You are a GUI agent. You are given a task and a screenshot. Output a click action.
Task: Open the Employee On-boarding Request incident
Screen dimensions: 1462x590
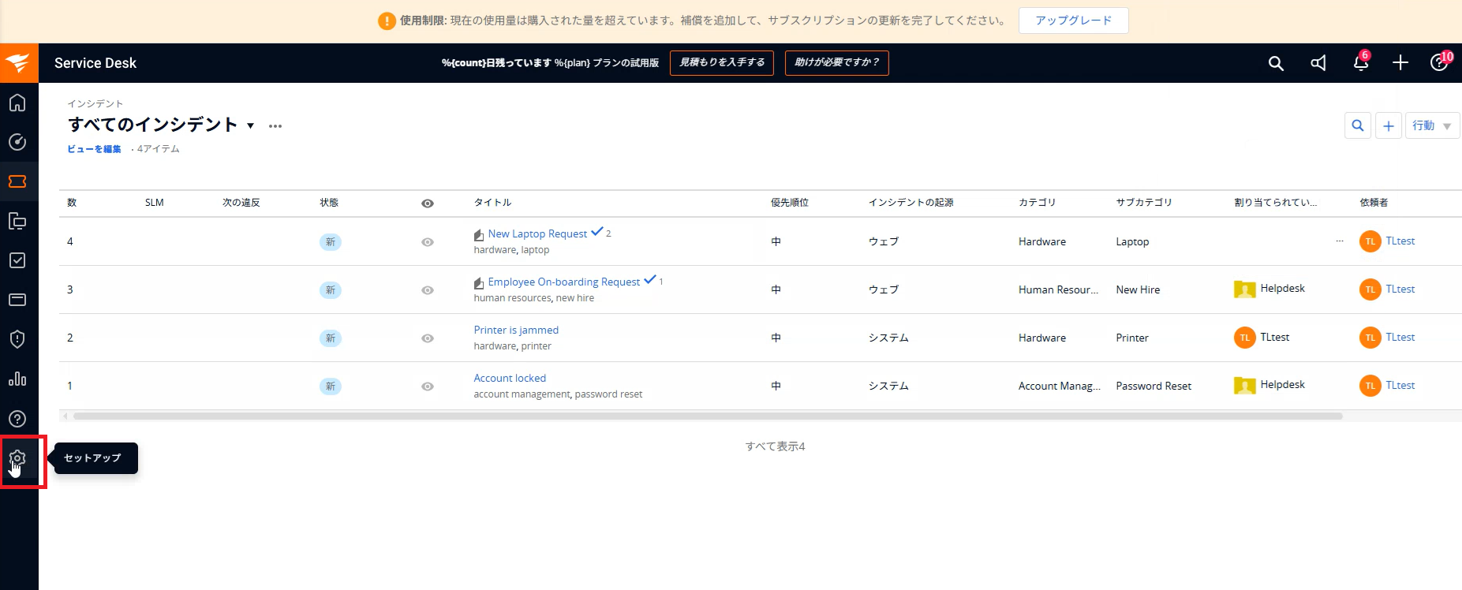564,282
